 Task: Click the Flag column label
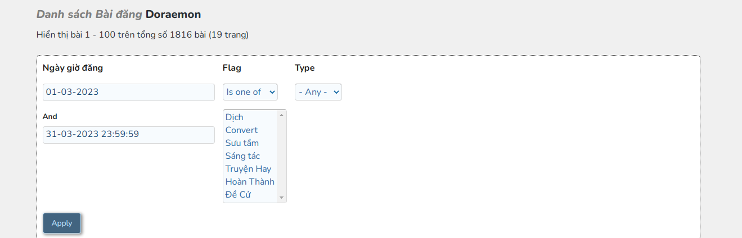[232, 68]
